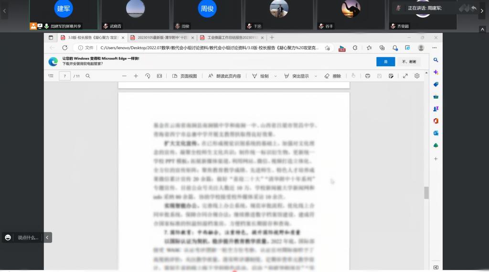489x272 pixels.
Task: Enter PDF full screen mode
Action: pyautogui.click(x=405, y=76)
